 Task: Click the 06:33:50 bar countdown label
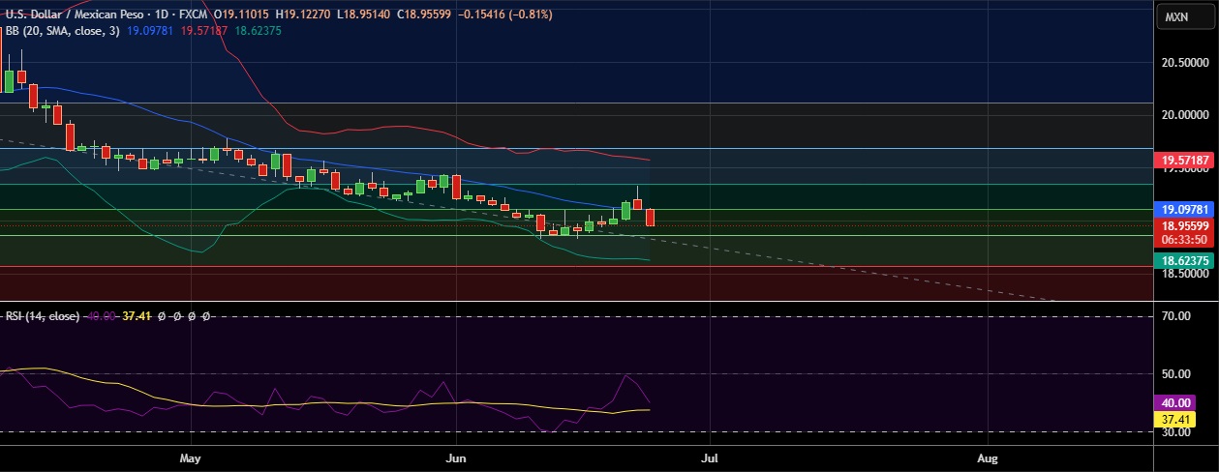pos(1183,239)
